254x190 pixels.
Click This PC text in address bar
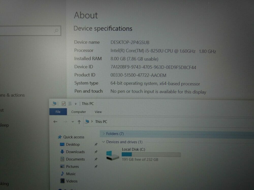pyautogui.click(x=101, y=122)
